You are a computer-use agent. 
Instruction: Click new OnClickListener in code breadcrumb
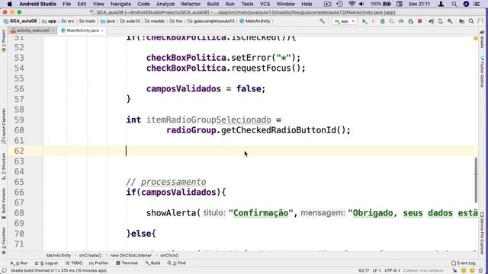pyautogui.click(x=130, y=256)
